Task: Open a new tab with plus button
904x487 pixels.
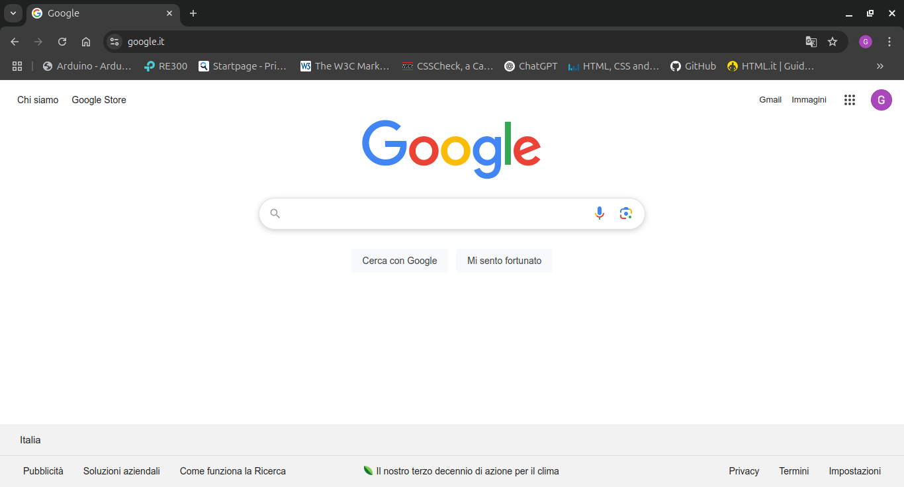Action: click(x=193, y=13)
